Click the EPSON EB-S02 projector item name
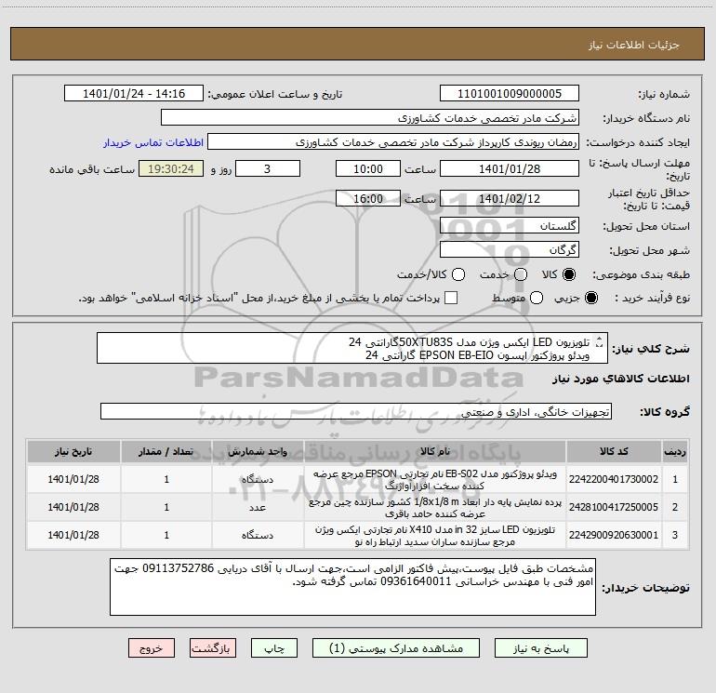The image size is (716, 693). pos(435,479)
